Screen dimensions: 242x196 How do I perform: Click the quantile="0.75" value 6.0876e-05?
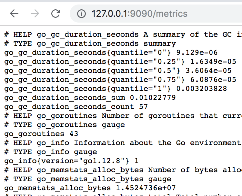point(213,80)
